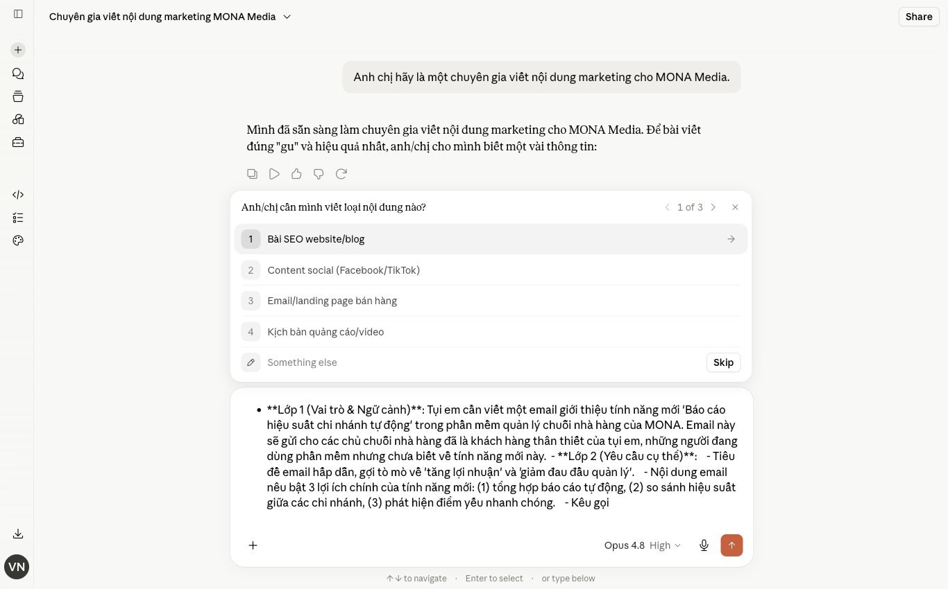Open the download icon in sidebar
The width and height of the screenshot is (948, 589).
[x=18, y=534]
